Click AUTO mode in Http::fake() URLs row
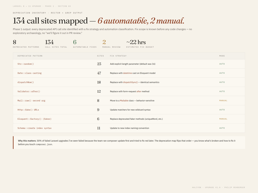Screen dimensions: 258x193 222,110
